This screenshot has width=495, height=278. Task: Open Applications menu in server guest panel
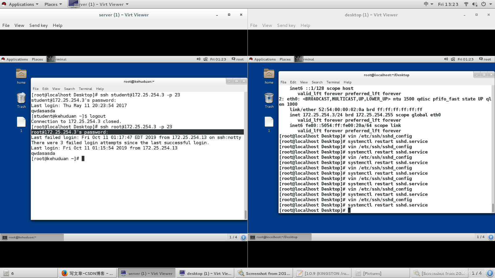(15, 59)
